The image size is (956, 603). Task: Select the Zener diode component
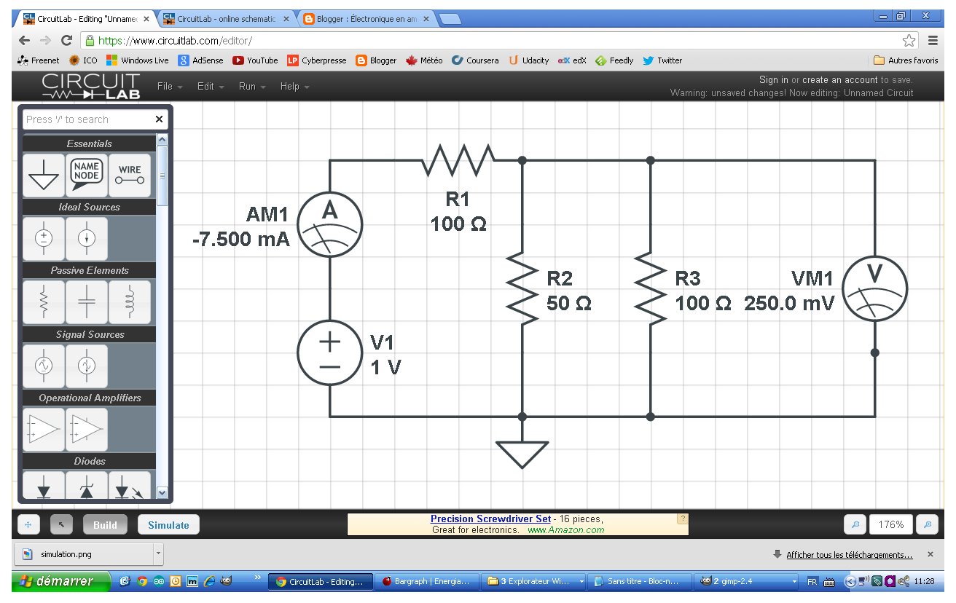pos(87,485)
